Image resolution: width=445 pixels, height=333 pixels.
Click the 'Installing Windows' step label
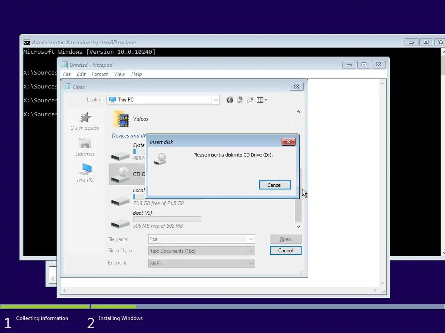pos(121,318)
